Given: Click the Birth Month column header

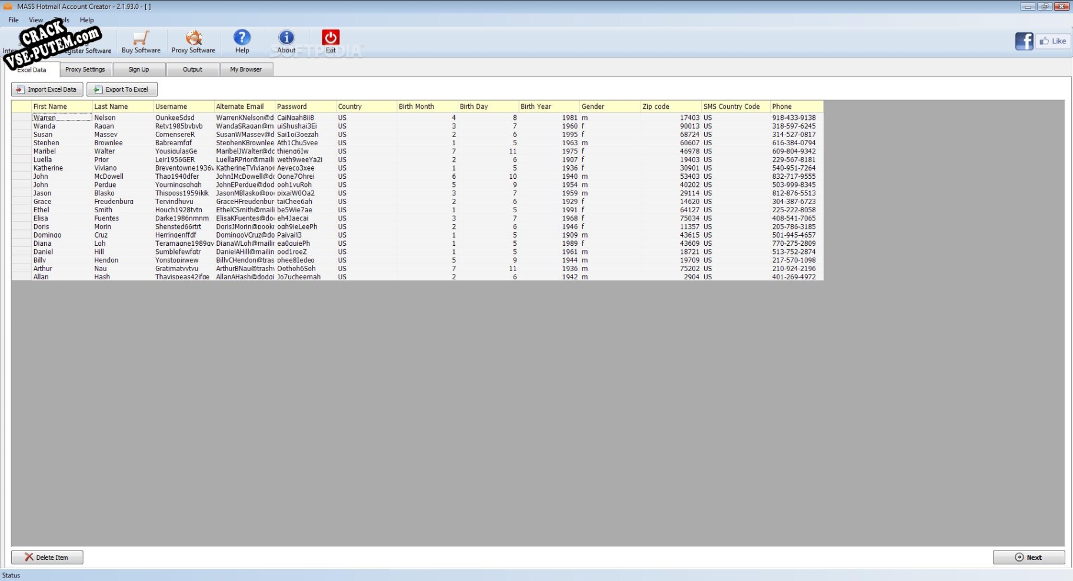Looking at the screenshot, I should pos(427,106).
